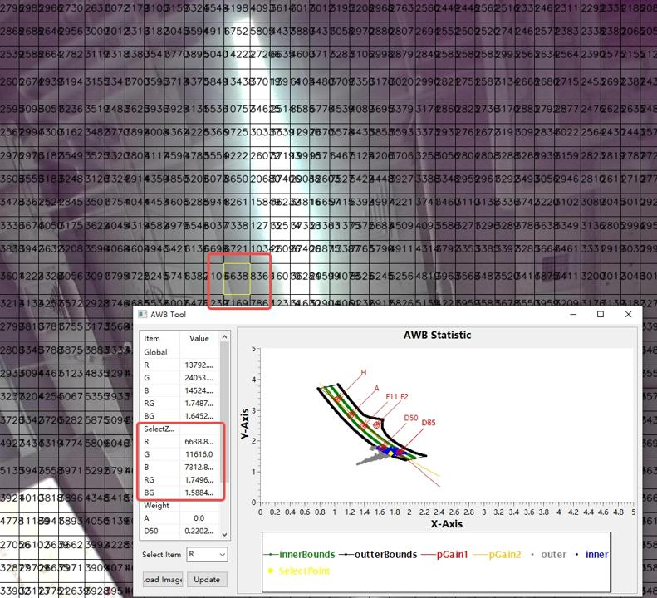Select the RG row with value 1.7496

(179, 480)
